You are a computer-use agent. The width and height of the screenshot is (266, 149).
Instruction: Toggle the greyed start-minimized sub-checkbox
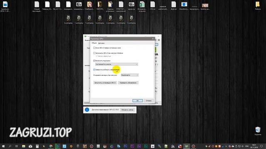[x=97, y=56]
